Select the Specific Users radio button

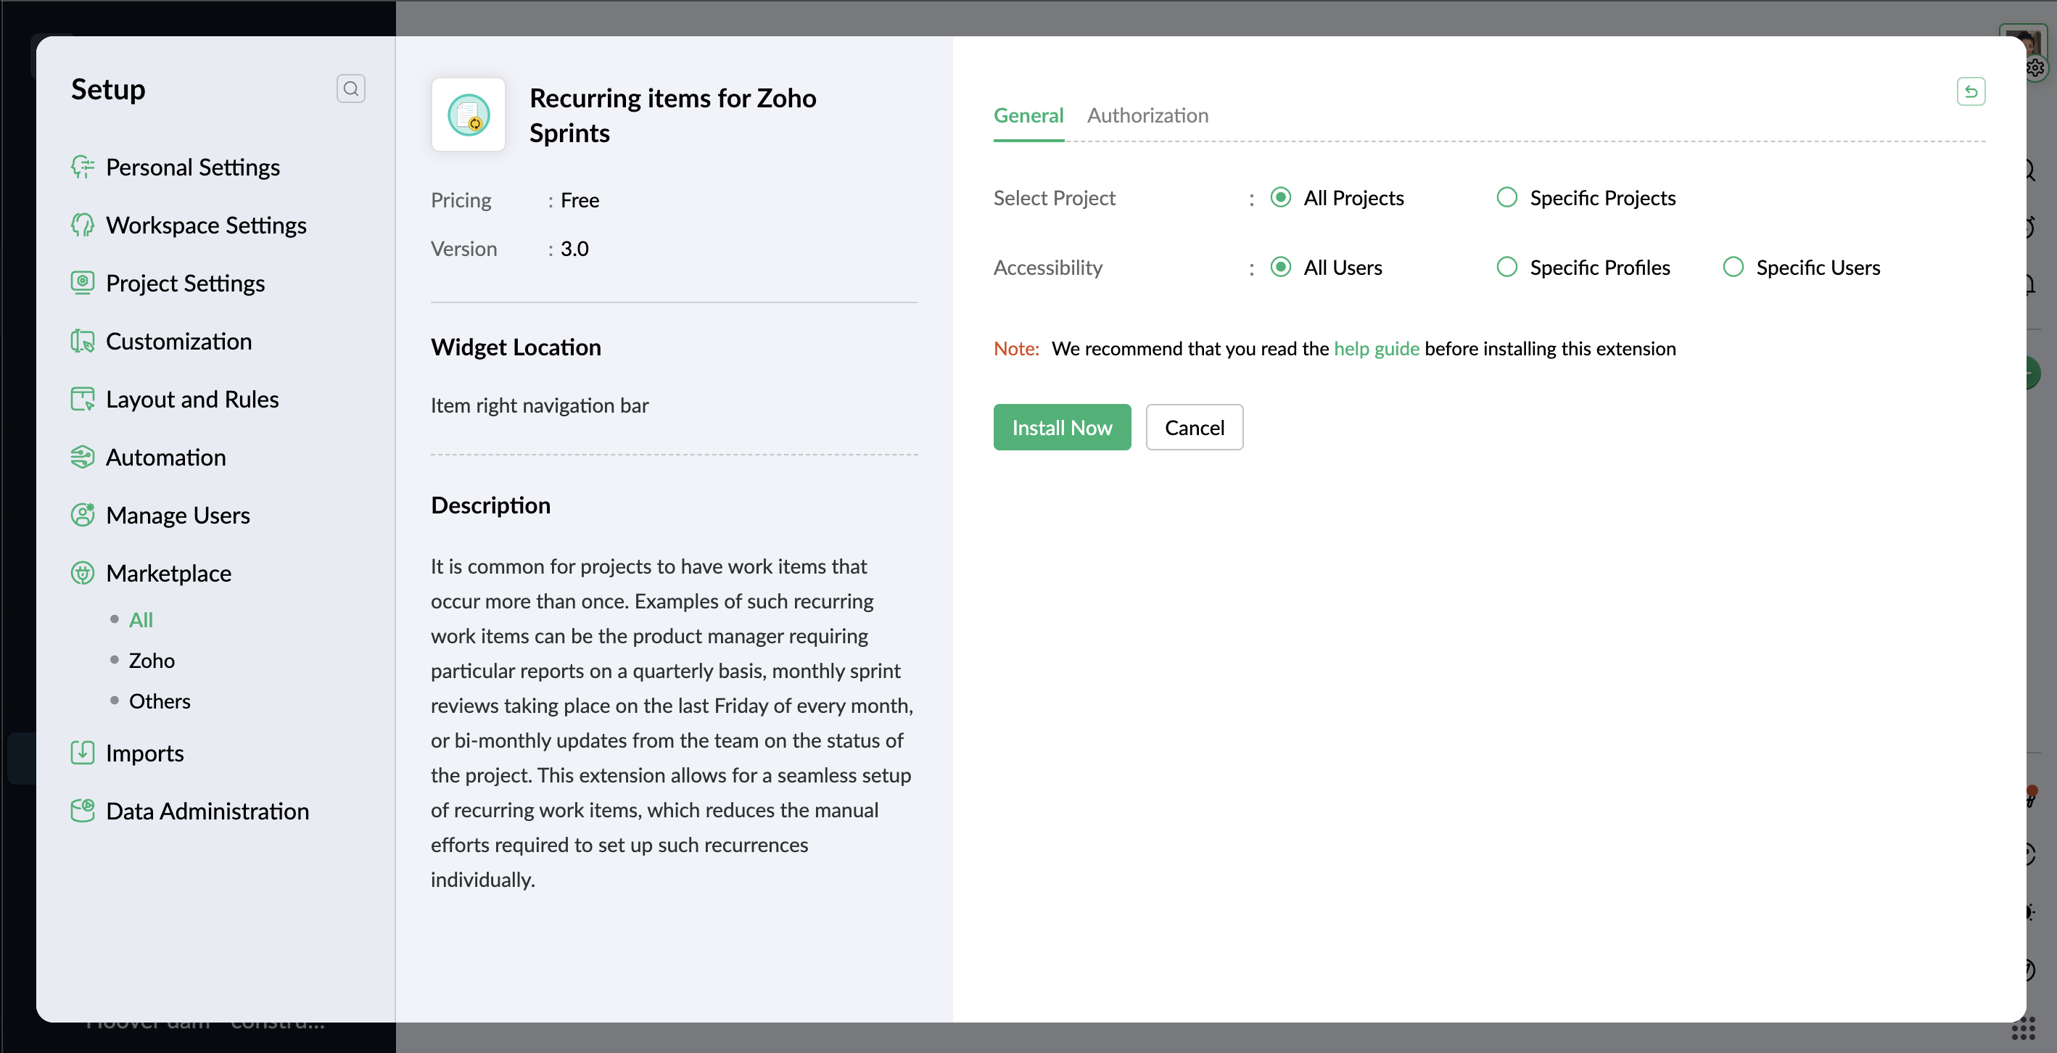pos(1733,267)
